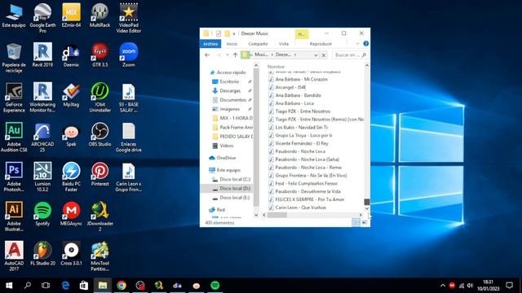Open Explorer help question mark icon

click(366, 44)
